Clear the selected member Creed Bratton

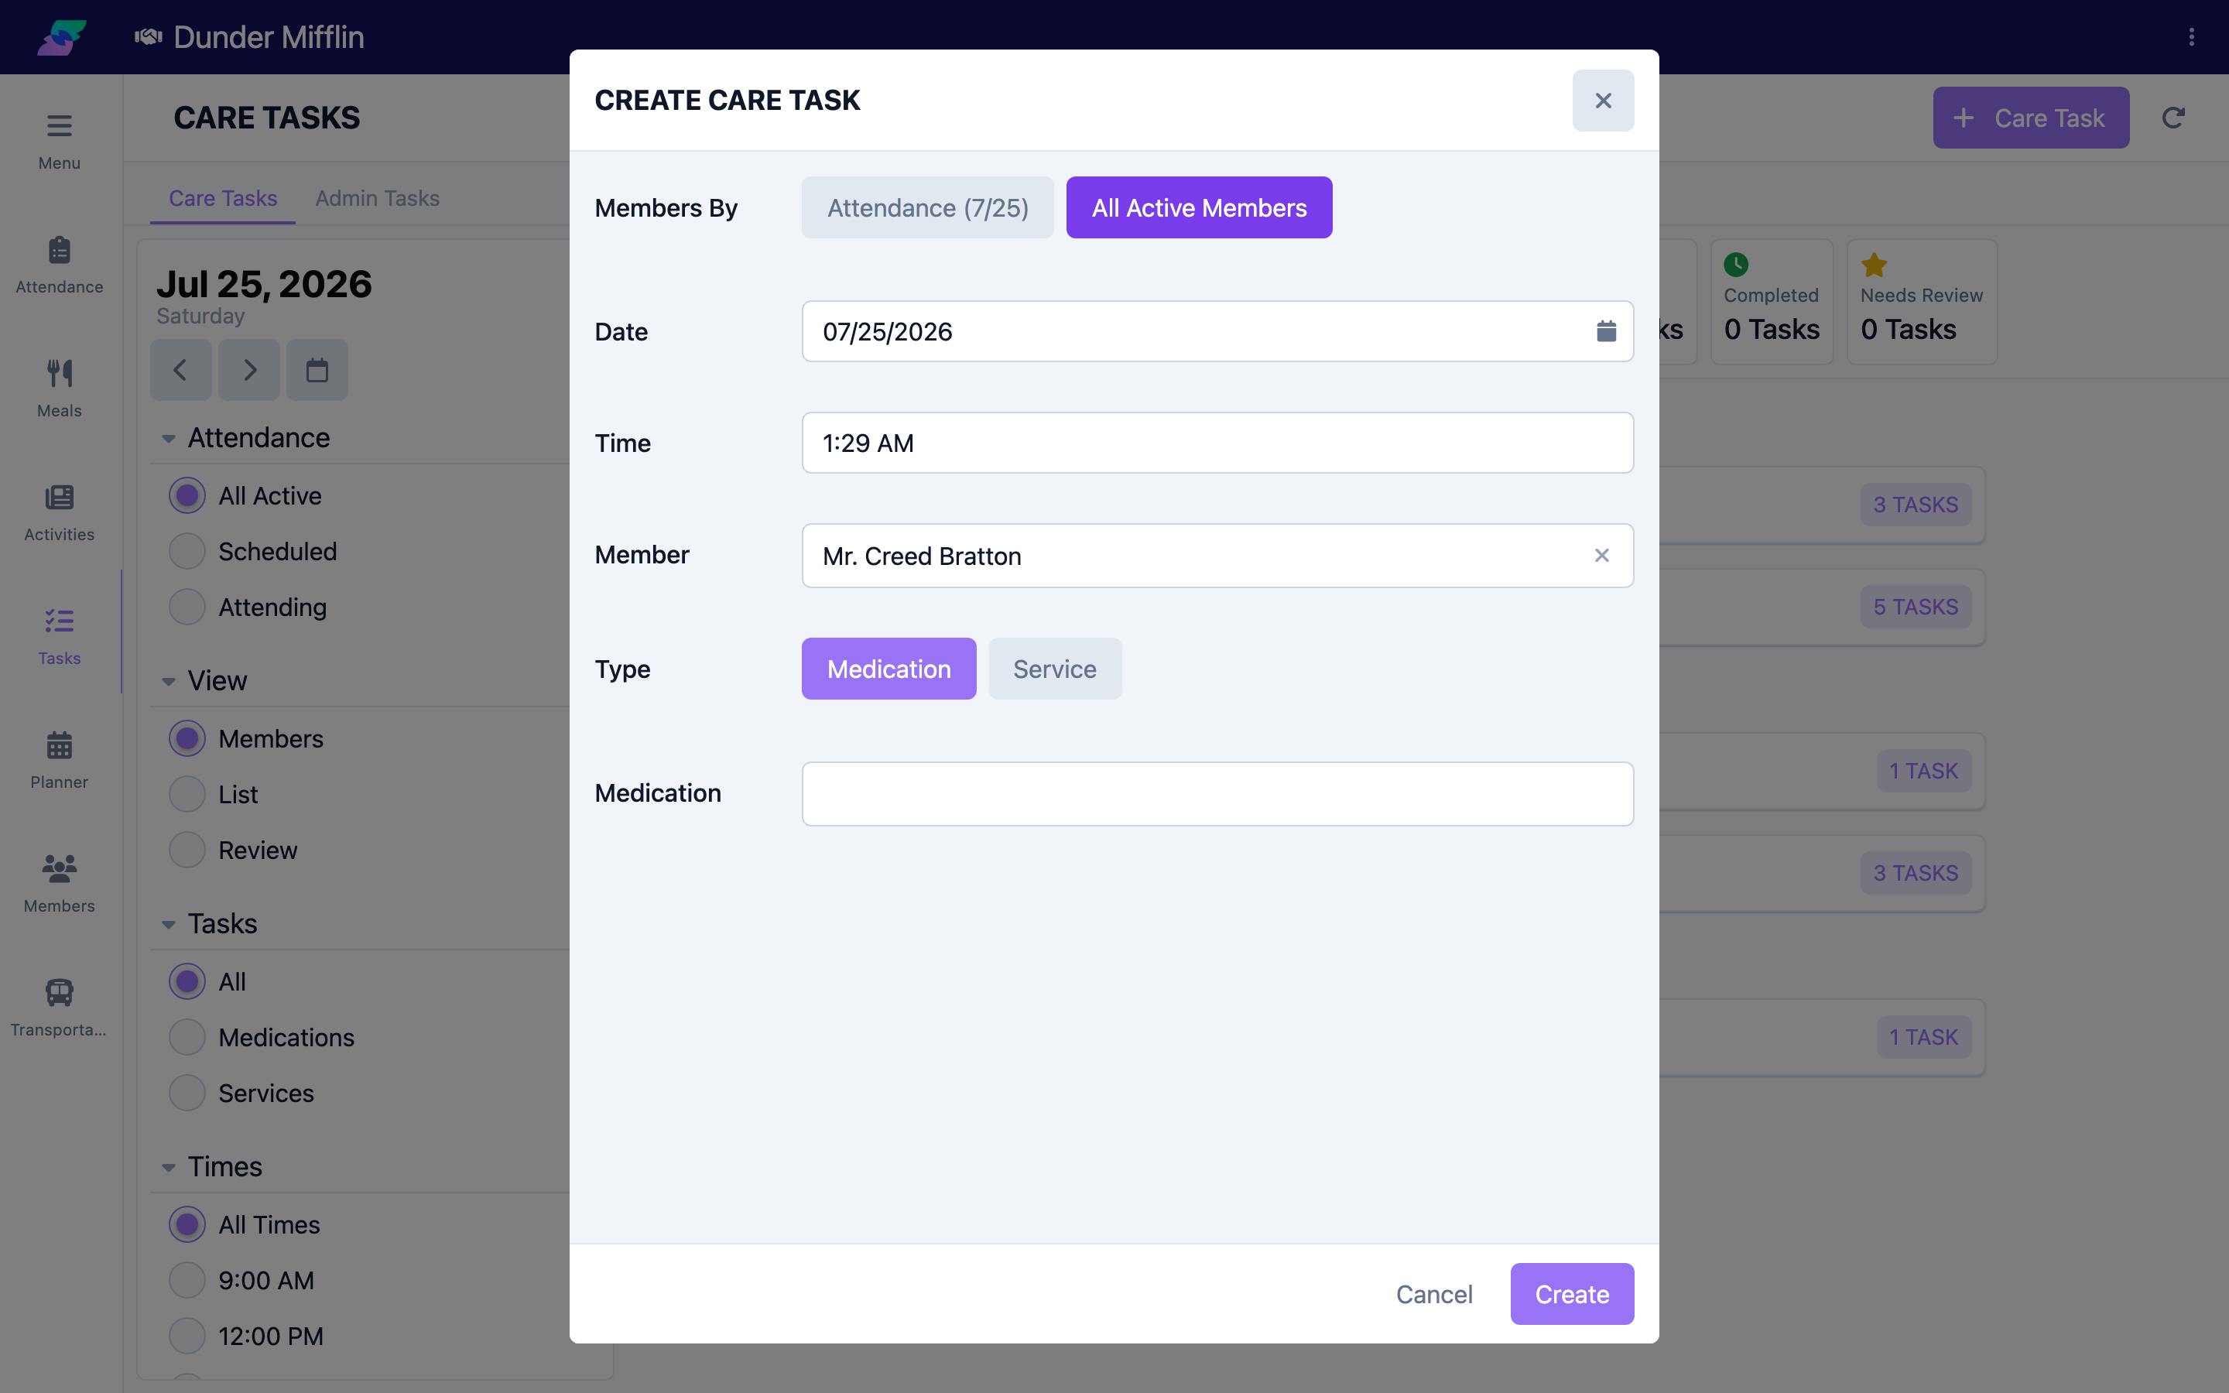click(1602, 556)
